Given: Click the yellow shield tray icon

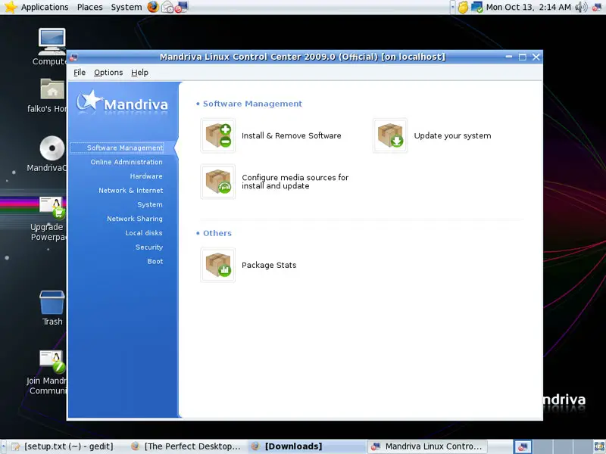Looking at the screenshot, I should 463,7.
